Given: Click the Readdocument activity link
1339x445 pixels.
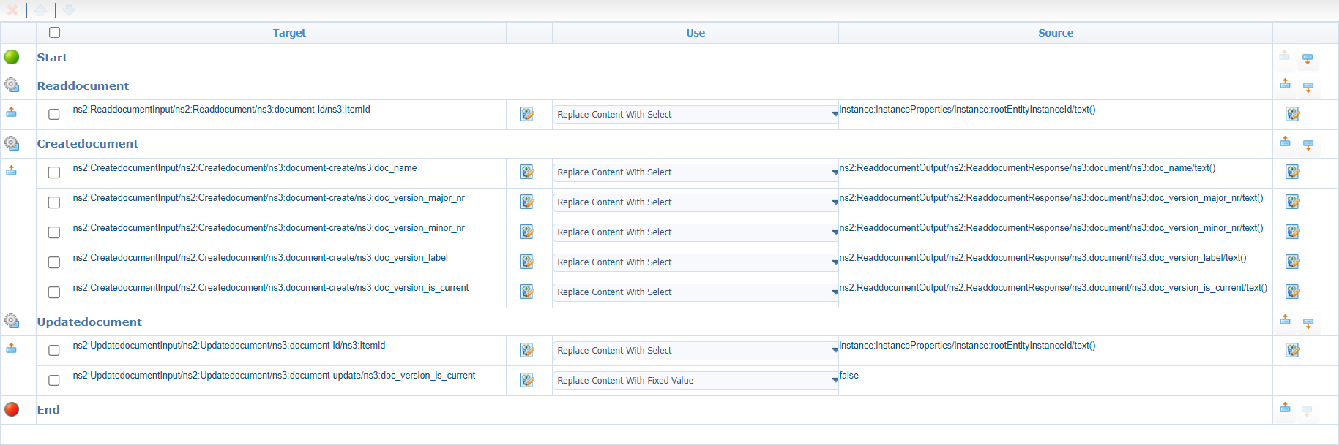Looking at the screenshot, I should (83, 86).
